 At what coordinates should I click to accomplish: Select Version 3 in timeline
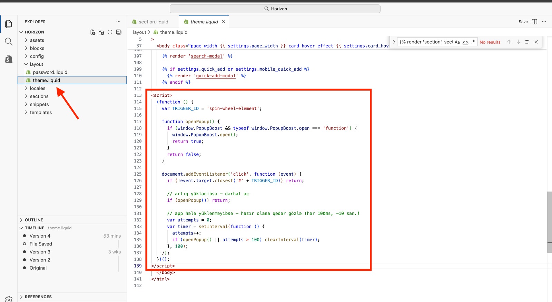pos(40,252)
